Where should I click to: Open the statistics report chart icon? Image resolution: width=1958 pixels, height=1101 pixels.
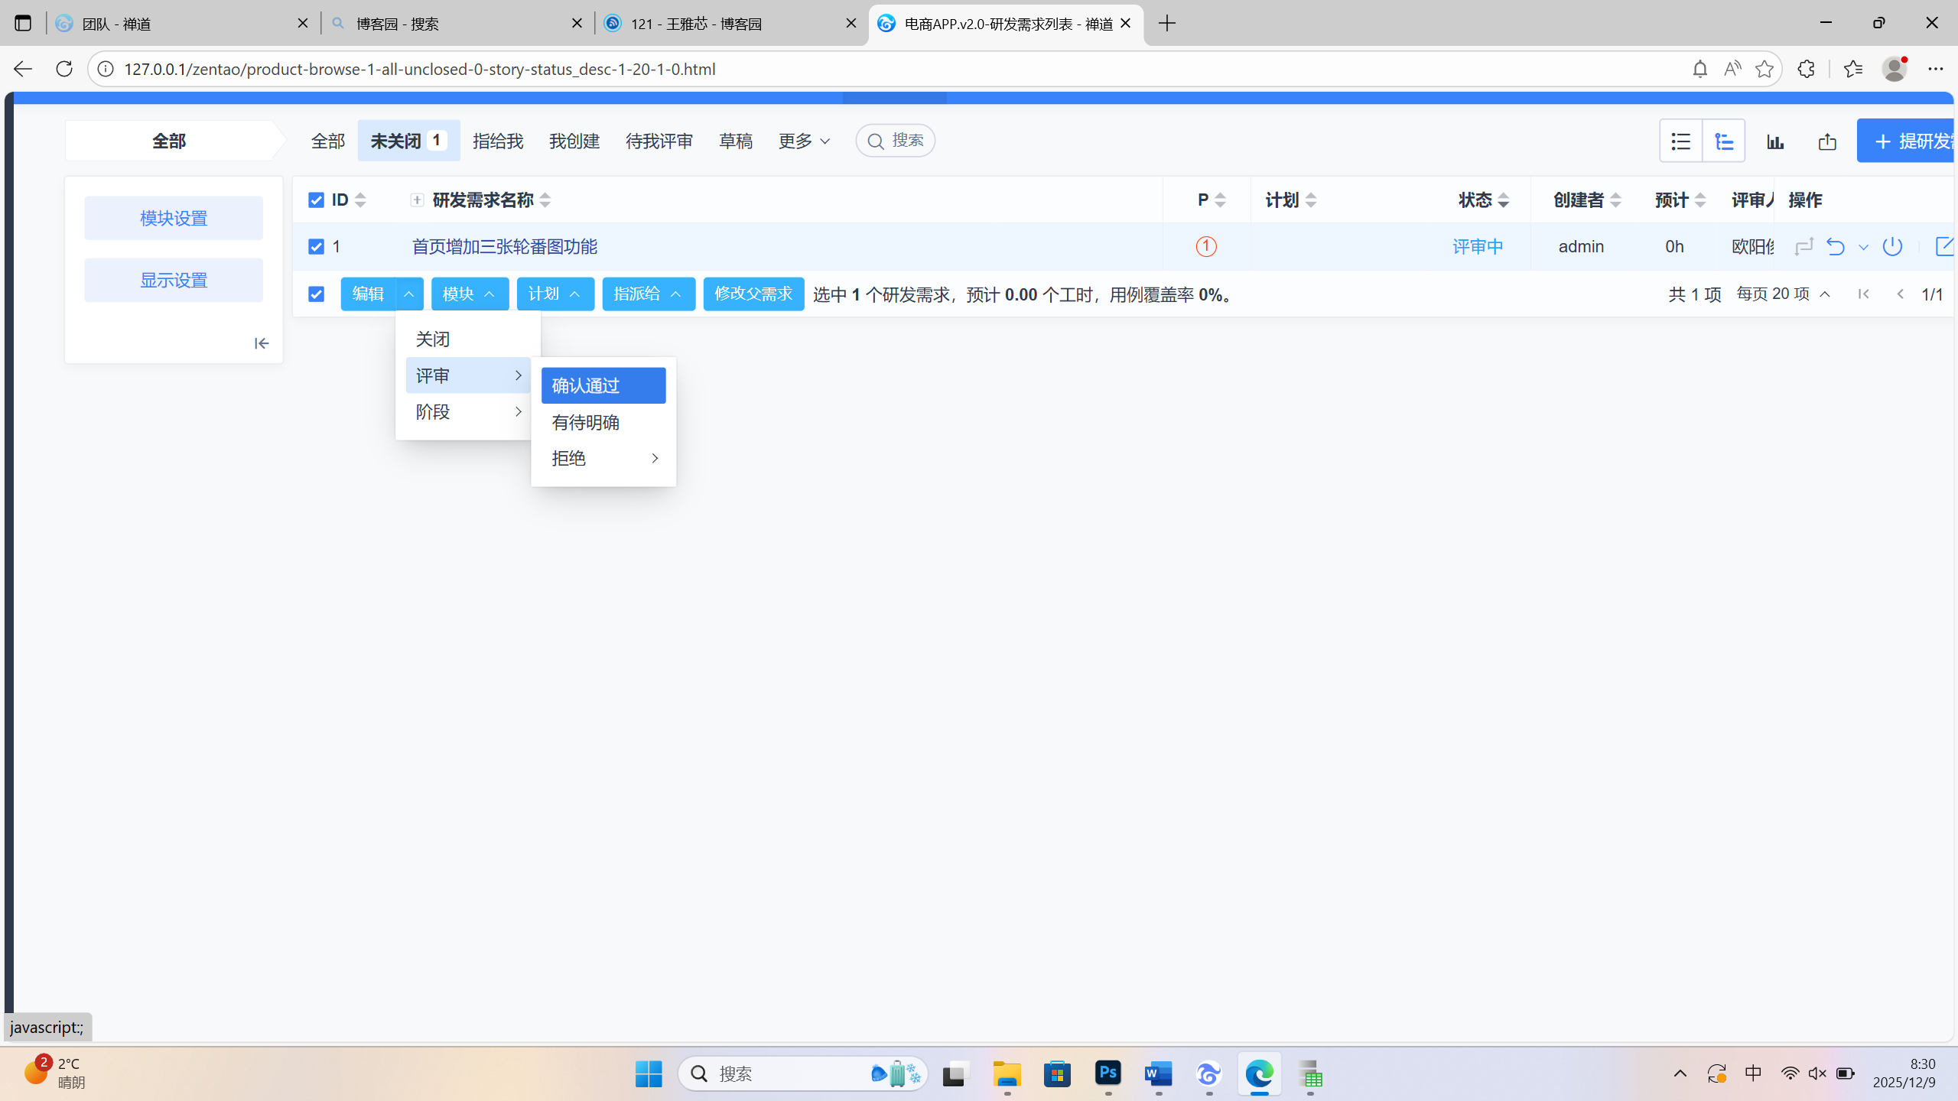1775,141
